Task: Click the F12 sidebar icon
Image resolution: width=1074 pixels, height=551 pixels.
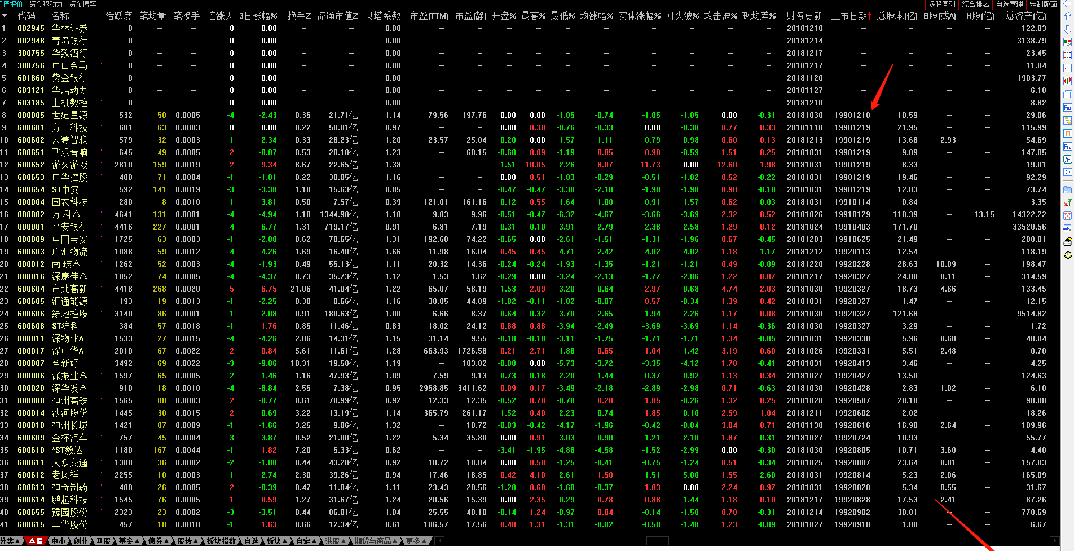Action: (1067, 147)
